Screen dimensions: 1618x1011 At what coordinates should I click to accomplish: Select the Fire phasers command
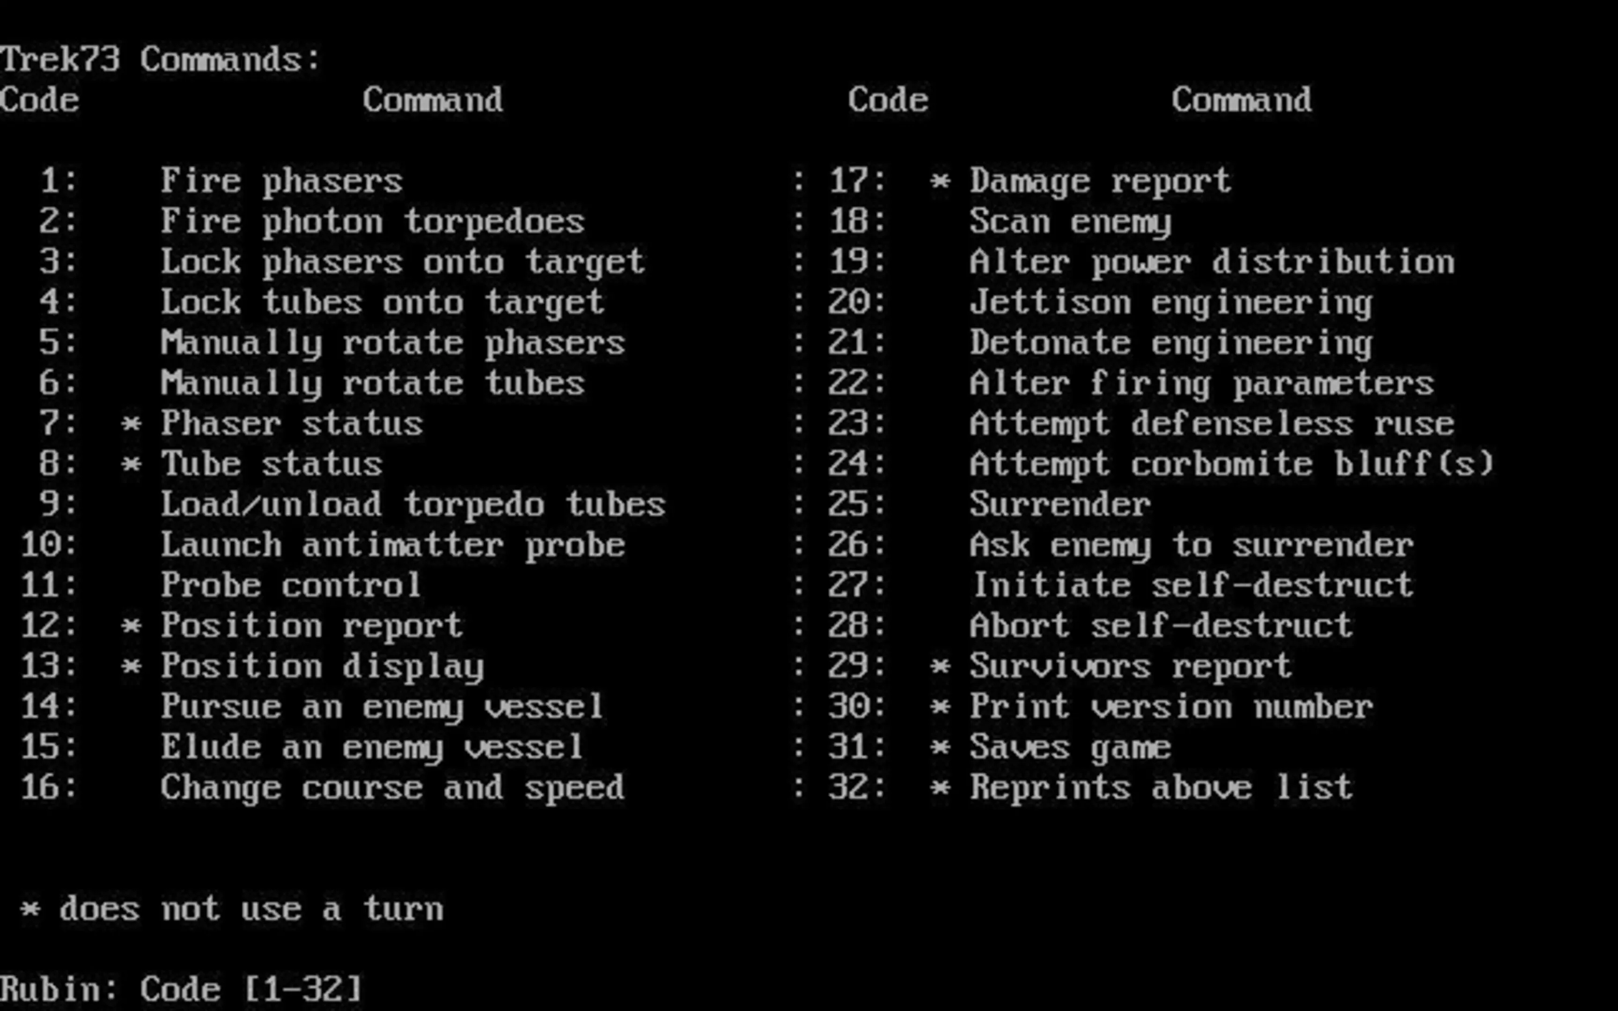click(281, 181)
